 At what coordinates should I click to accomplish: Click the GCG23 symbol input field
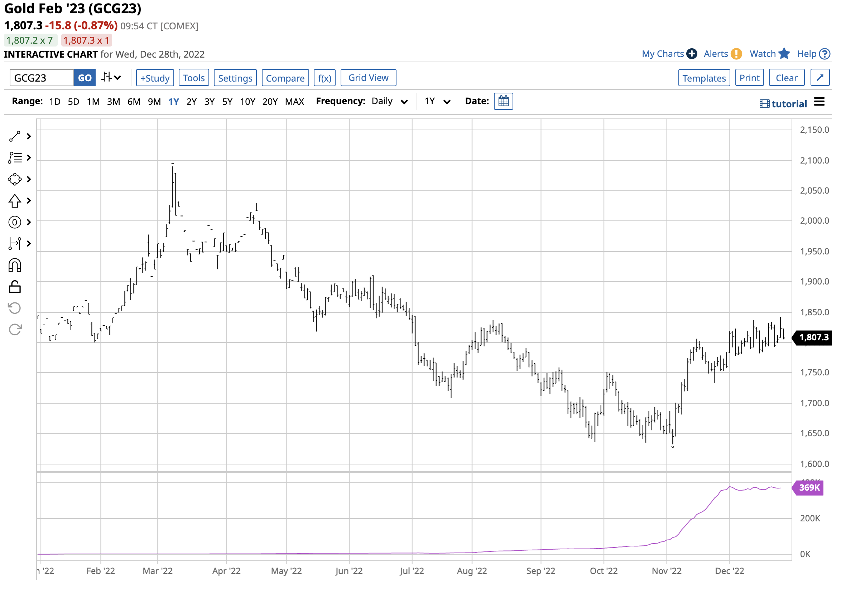(42, 78)
